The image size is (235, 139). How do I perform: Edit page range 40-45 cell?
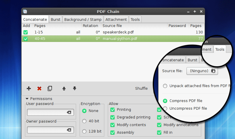(x=40, y=39)
